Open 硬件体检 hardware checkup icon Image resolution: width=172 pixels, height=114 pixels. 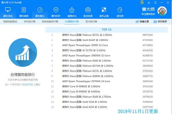[x=8, y=10]
